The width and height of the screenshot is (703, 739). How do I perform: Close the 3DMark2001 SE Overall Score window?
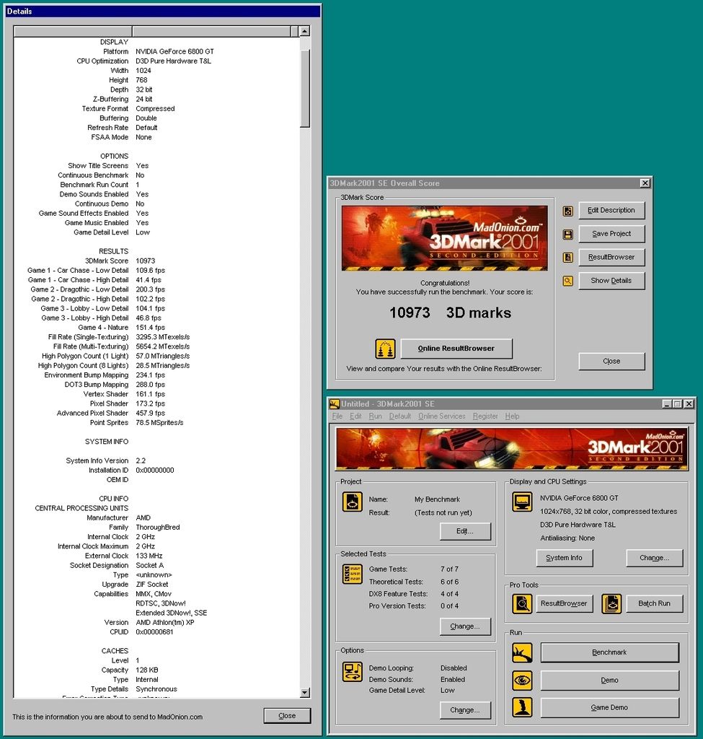pyautogui.click(x=645, y=183)
